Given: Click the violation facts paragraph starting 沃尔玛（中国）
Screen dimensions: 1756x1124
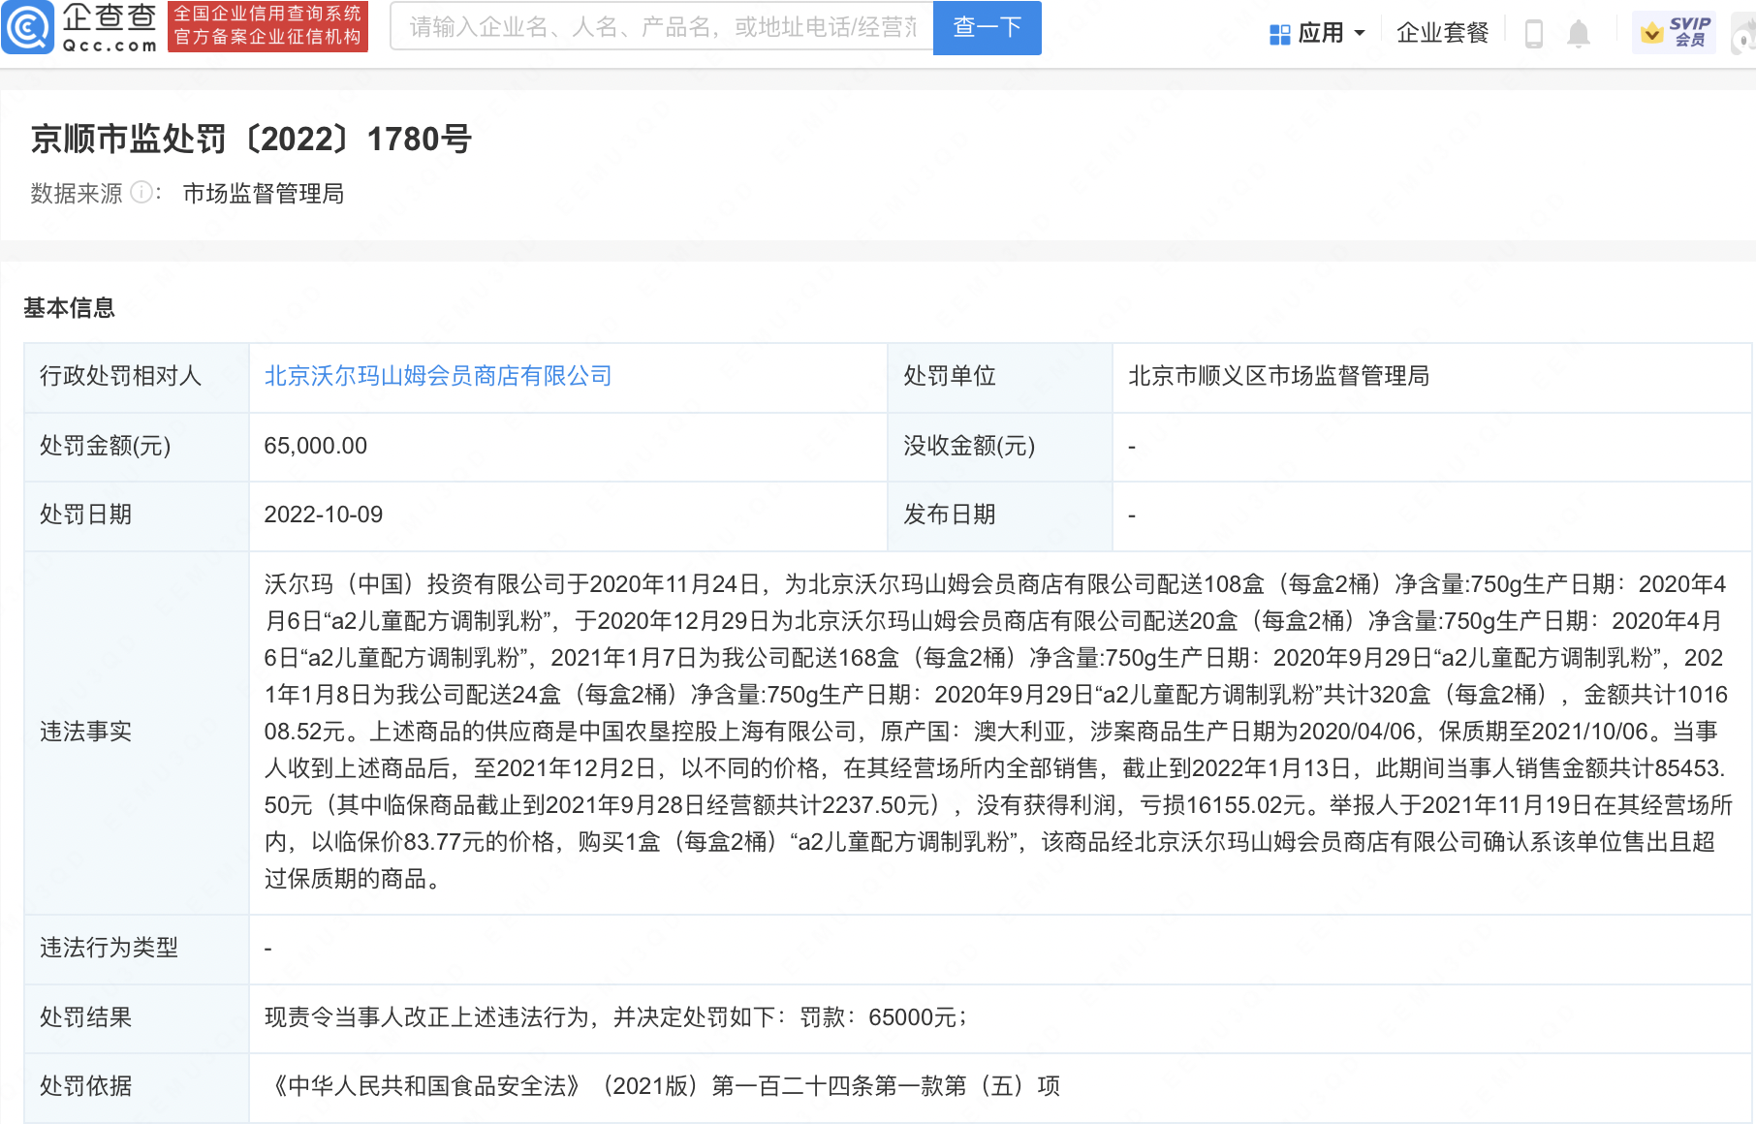Looking at the screenshot, I should tap(998, 732).
